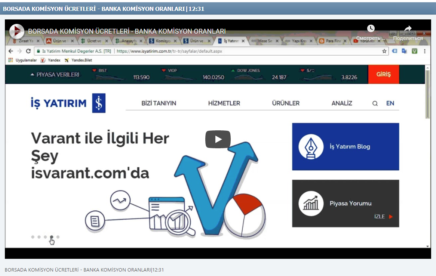Open the HİZMETLER menu
The image size is (436, 276).
[x=224, y=103]
